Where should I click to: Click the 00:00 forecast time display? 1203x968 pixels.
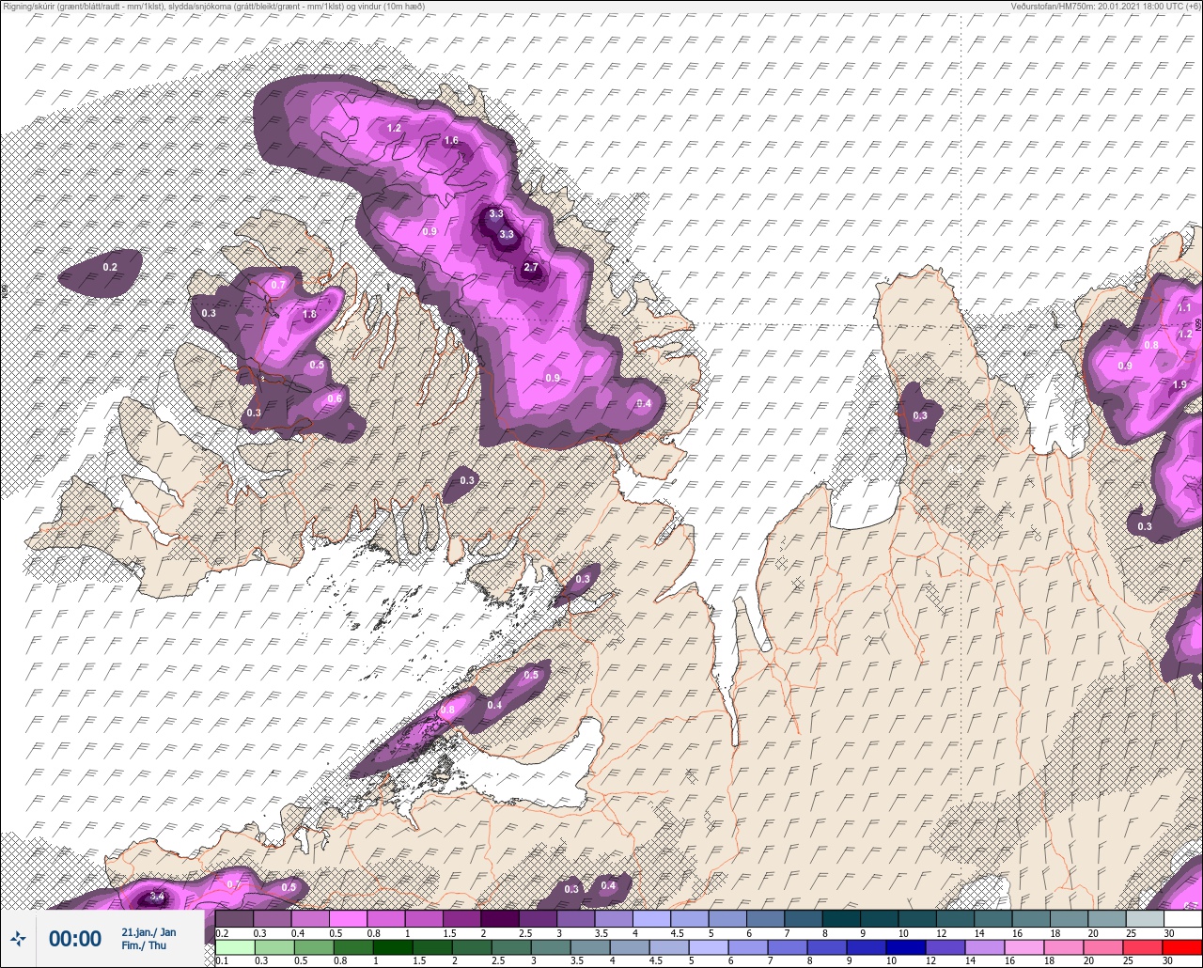(75, 939)
